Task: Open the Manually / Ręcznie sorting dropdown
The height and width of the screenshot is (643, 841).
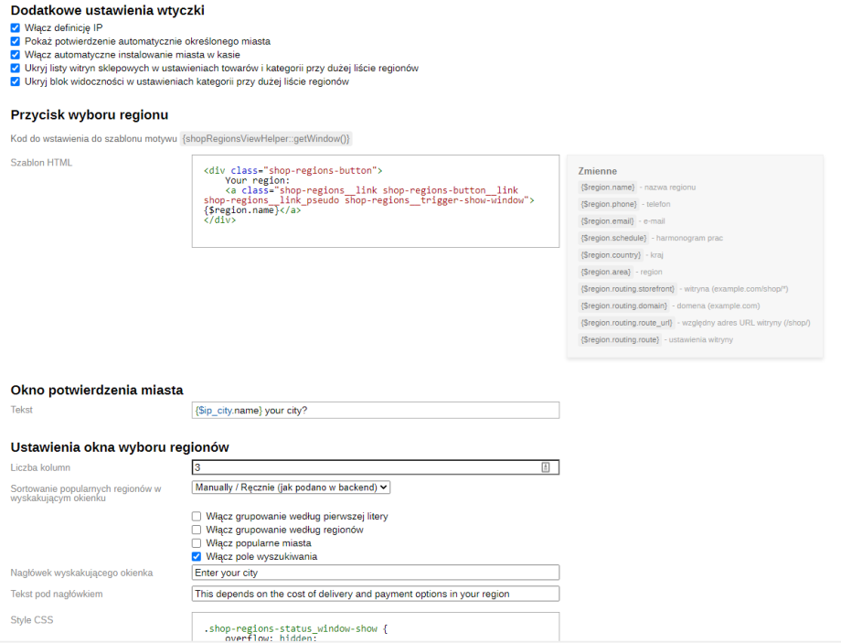Action: coord(292,488)
